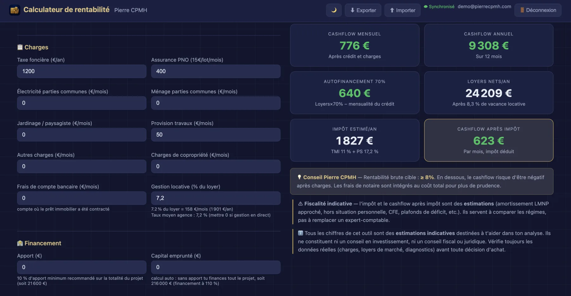Click the info icon beside estimations notice
Image resolution: width=571 pixels, height=296 pixels.
pyautogui.click(x=300, y=233)
